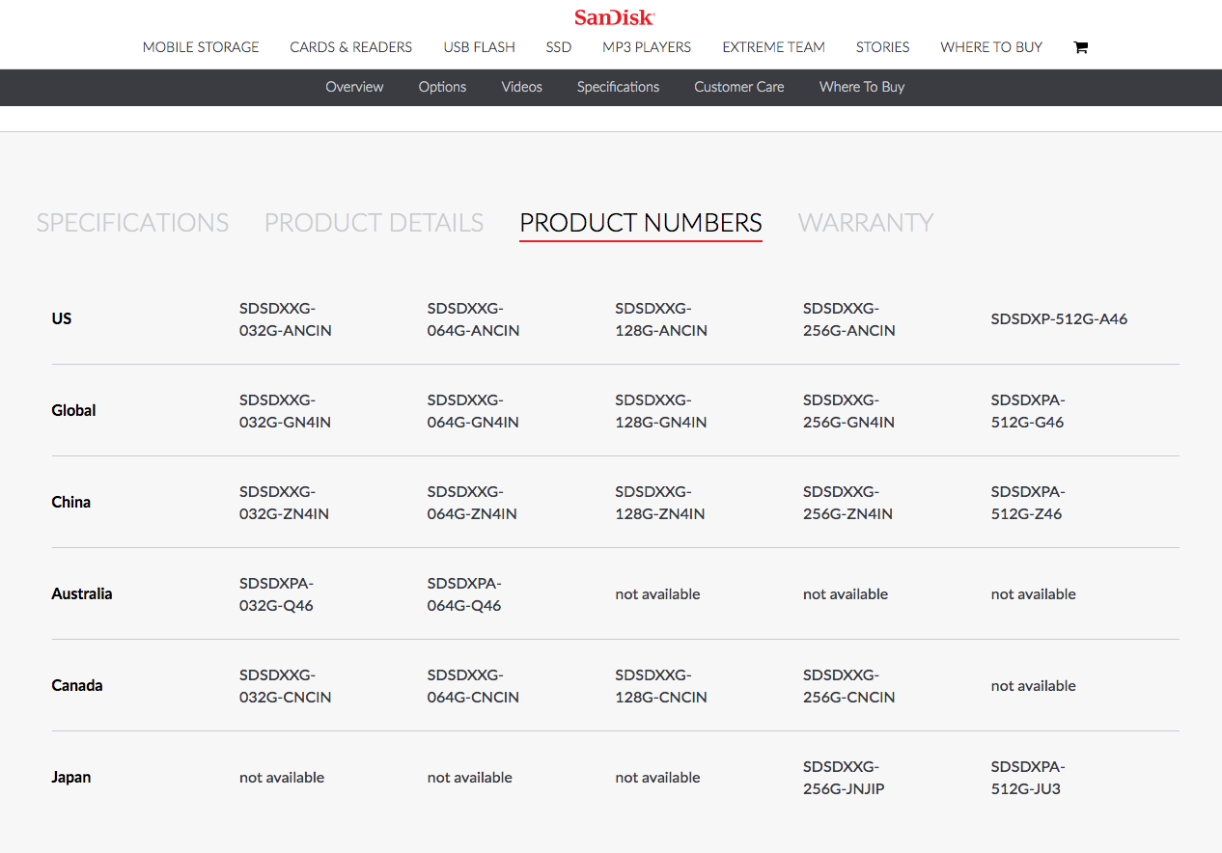The height and width of the screenshot is (853, 1222).
Task: Select product number SDSDXXG-032G-ANCIN
Action: pyautogui.click(x=286, y=319)
